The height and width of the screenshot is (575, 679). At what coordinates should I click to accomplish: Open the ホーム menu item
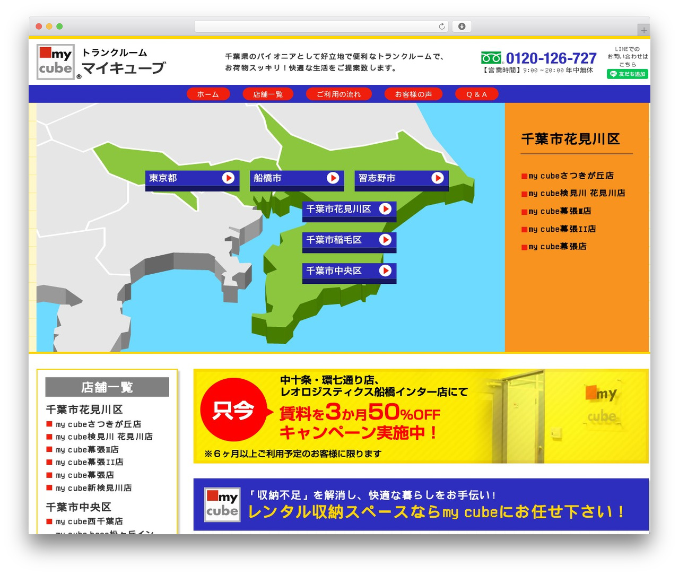(208, 94)
